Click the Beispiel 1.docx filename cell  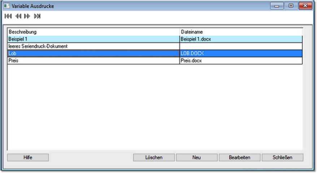click(x=241, y=39)
